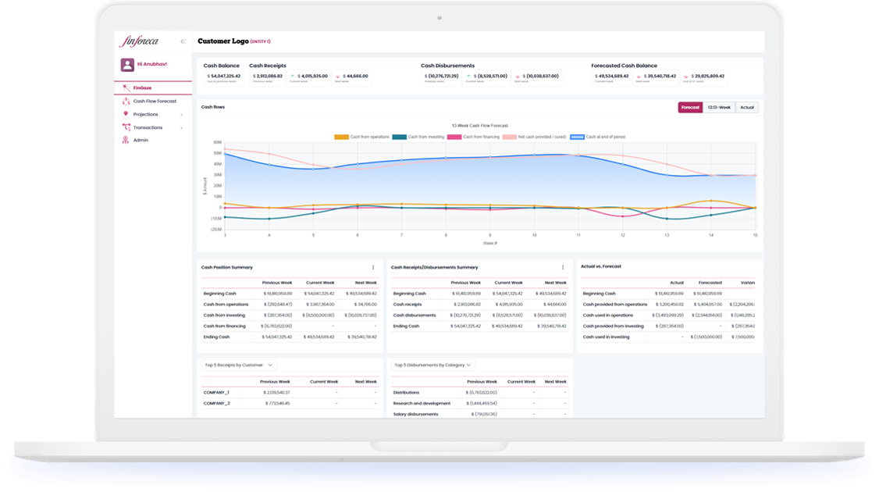
Task: Expand the Transactions submenu chevron
Action: (182, 128)
